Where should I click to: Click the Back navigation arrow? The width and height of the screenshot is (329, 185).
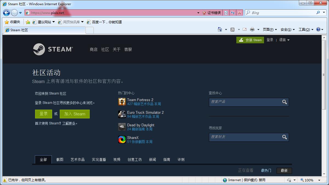click(x=7, y=13)
